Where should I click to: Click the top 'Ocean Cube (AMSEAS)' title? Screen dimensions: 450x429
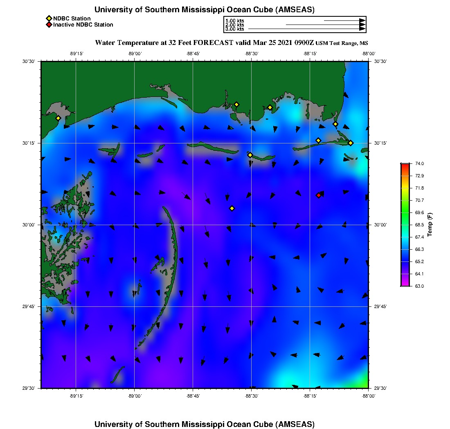pos(205,9)
